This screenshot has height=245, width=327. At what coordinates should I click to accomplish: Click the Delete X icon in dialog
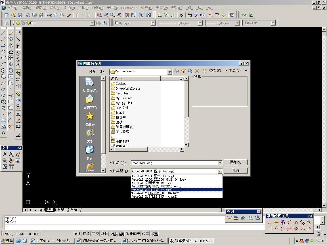197,71
